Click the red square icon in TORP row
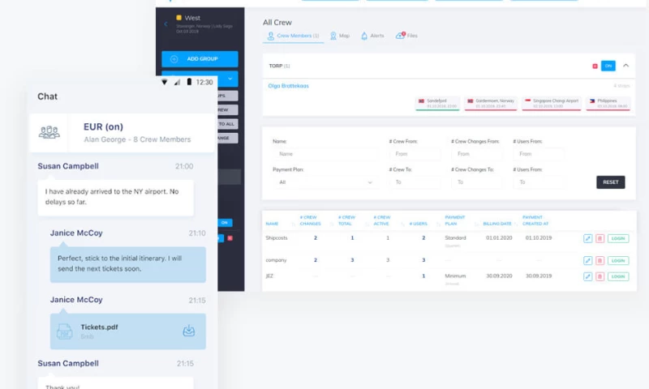The image size is (649, 389). tap(595, 66)
